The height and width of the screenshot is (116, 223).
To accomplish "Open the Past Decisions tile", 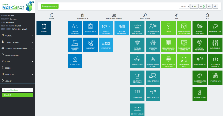I will (x=75, y=61).
